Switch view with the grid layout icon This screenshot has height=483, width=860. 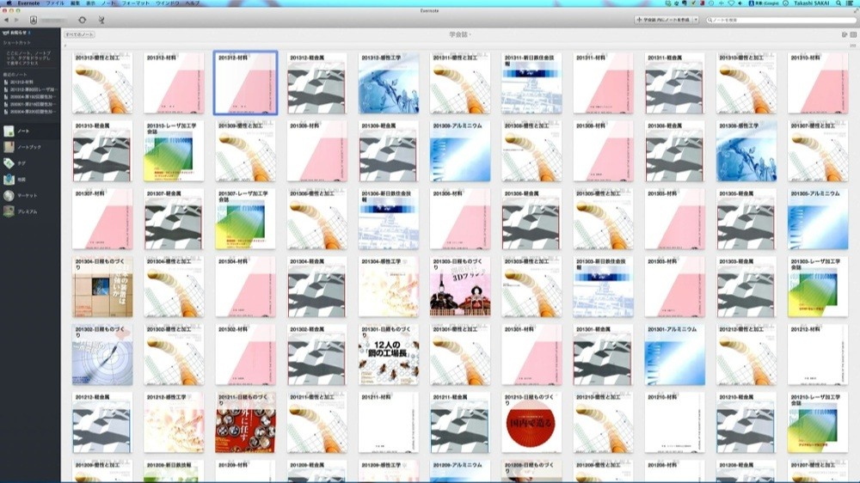tap(853, 34)
